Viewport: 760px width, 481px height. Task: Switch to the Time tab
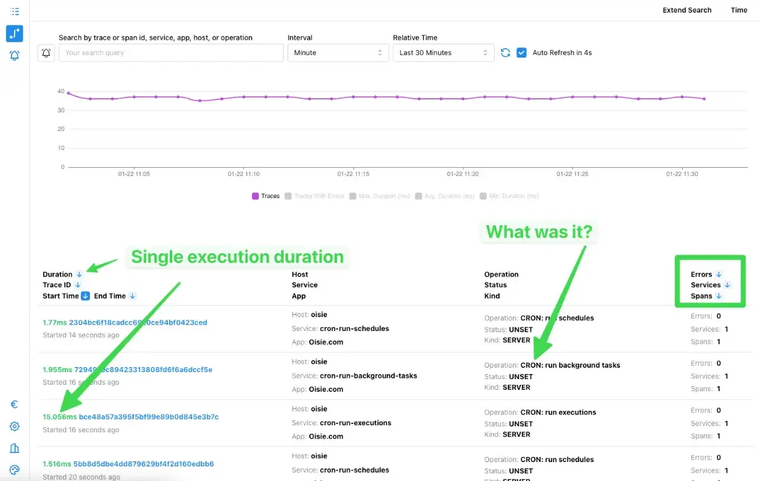(738, 10)
